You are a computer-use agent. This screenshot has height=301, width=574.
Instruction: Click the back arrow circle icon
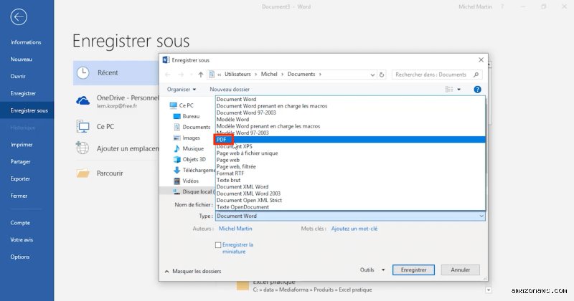point(19,16)
